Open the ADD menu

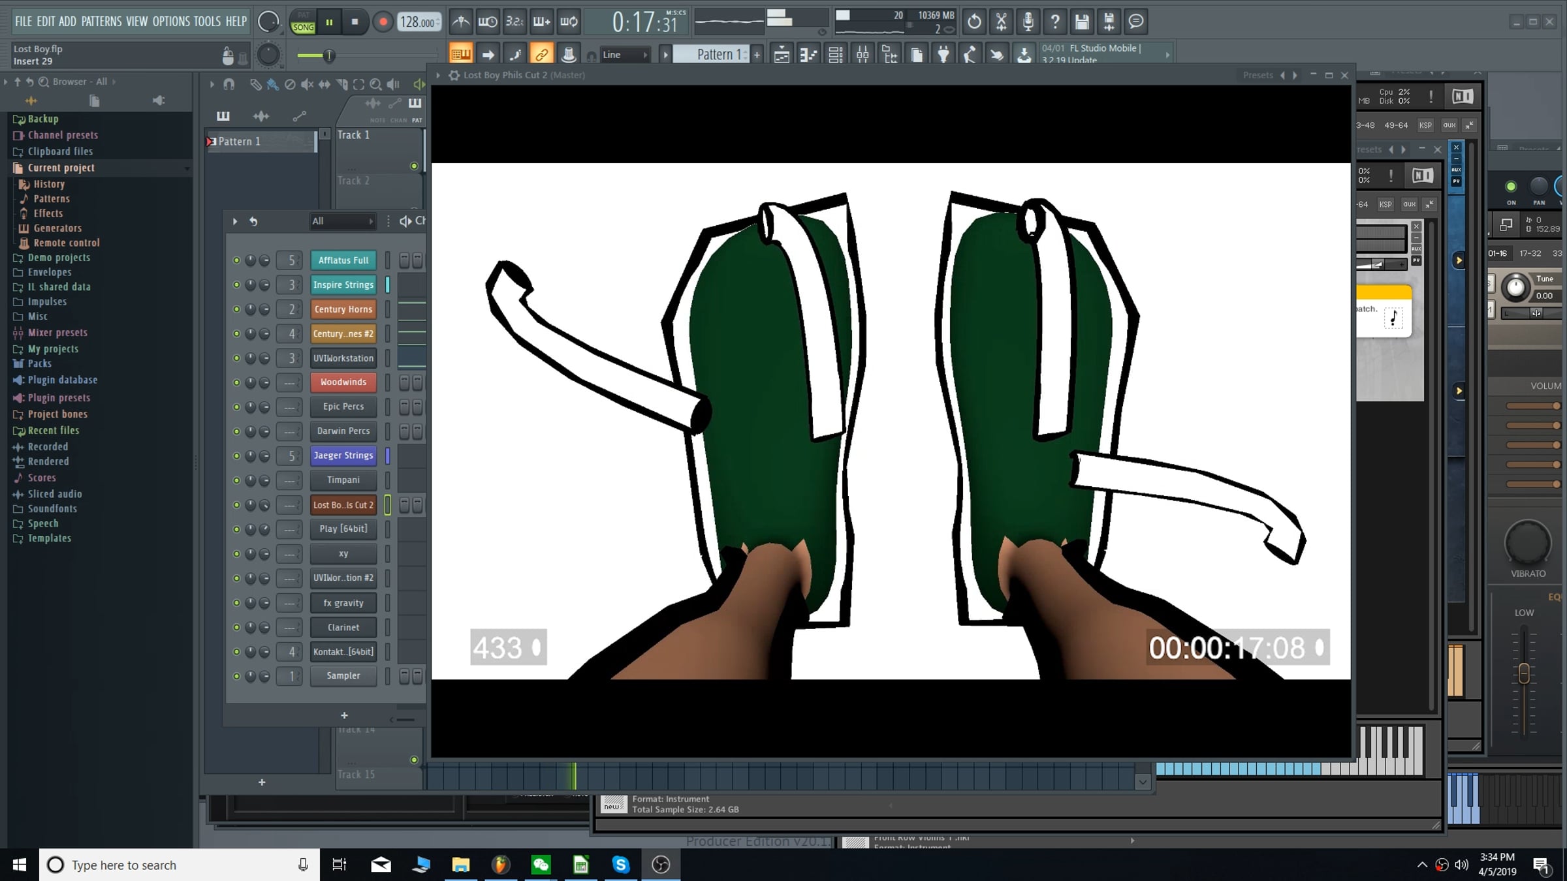pos(67,22)
